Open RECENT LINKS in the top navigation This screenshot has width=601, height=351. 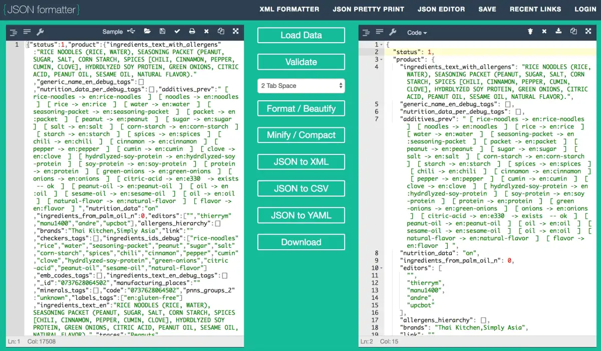[535, 9]
